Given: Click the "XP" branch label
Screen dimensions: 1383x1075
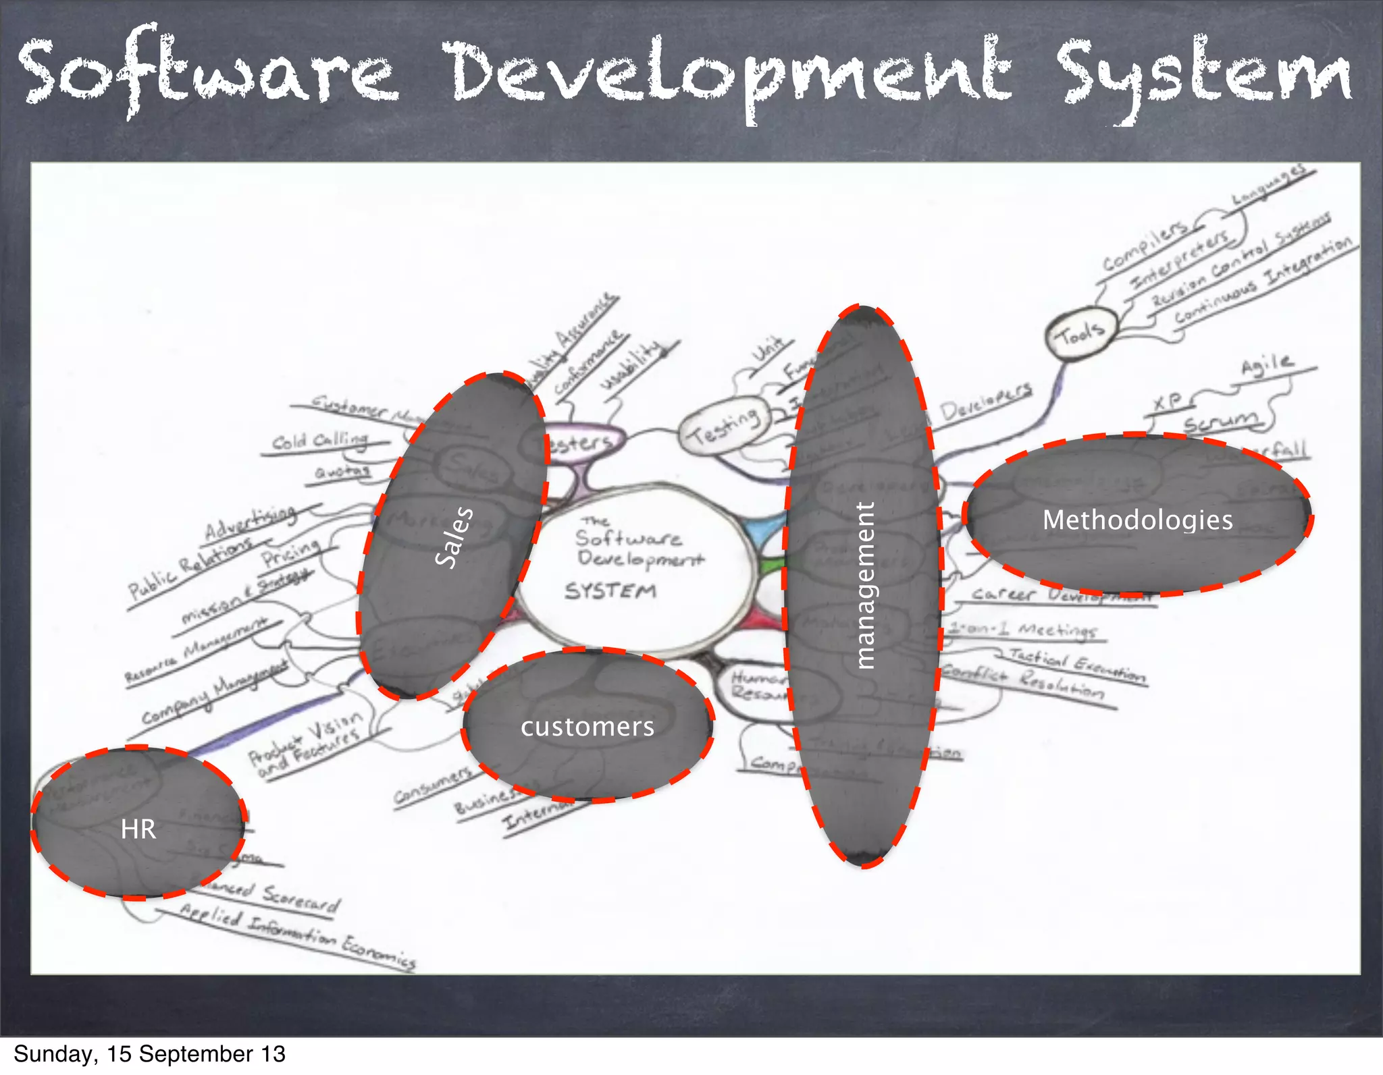Looking at the screenshot, I should 1167,402.
